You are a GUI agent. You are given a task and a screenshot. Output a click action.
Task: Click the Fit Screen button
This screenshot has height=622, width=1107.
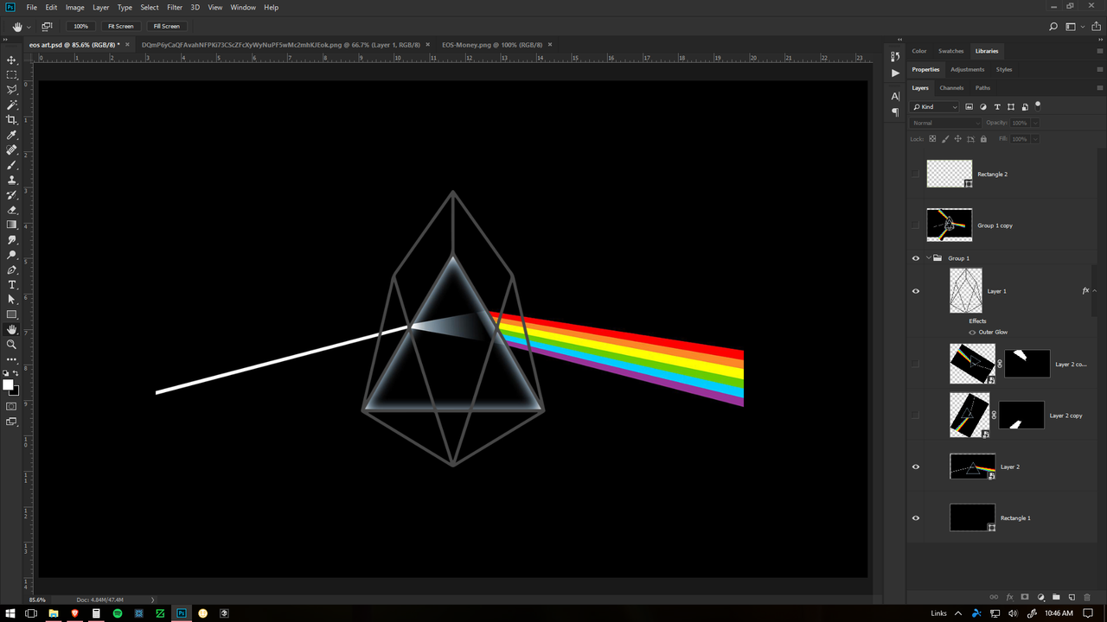click(120, 26)
